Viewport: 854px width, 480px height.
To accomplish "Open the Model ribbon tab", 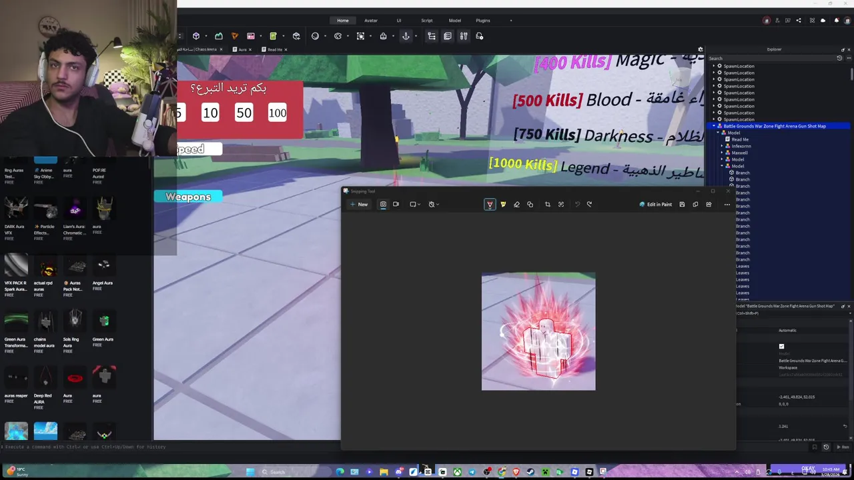I will [x=455, y=21].
